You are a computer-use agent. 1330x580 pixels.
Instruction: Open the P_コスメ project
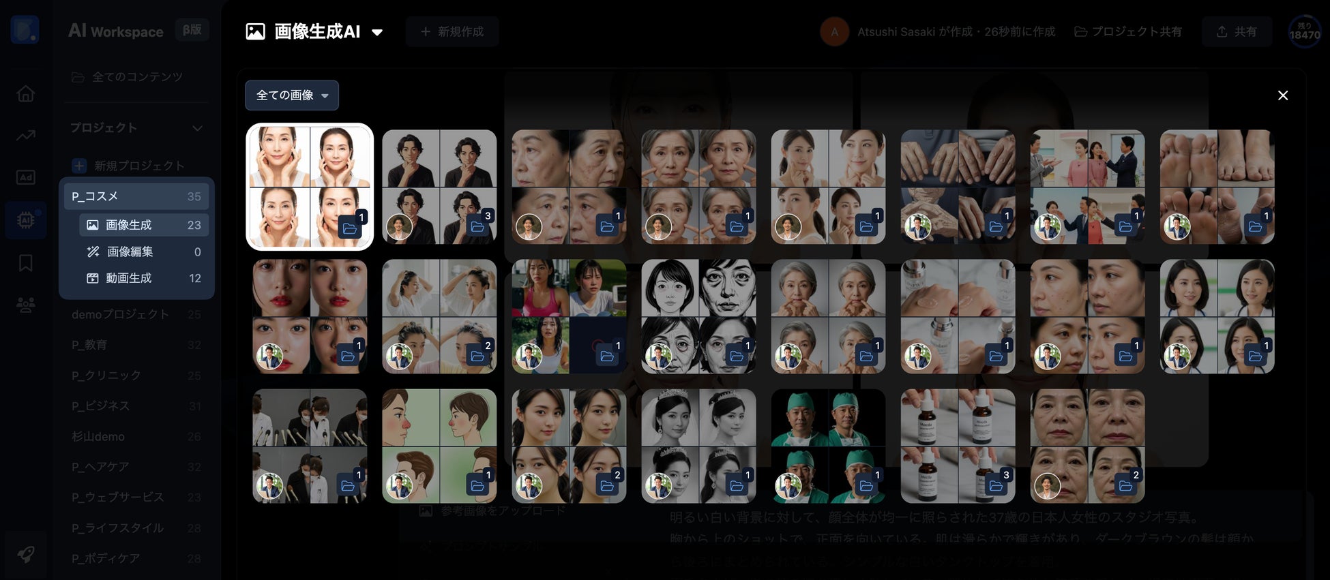[x=136, y=196]
